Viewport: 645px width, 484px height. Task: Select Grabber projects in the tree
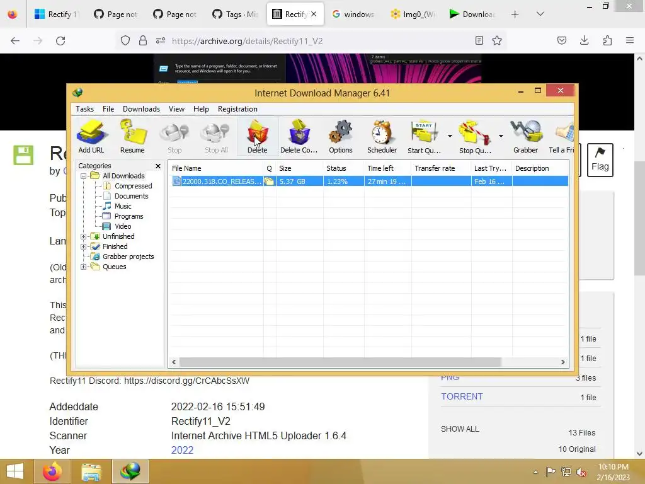[x=128, y=256]
